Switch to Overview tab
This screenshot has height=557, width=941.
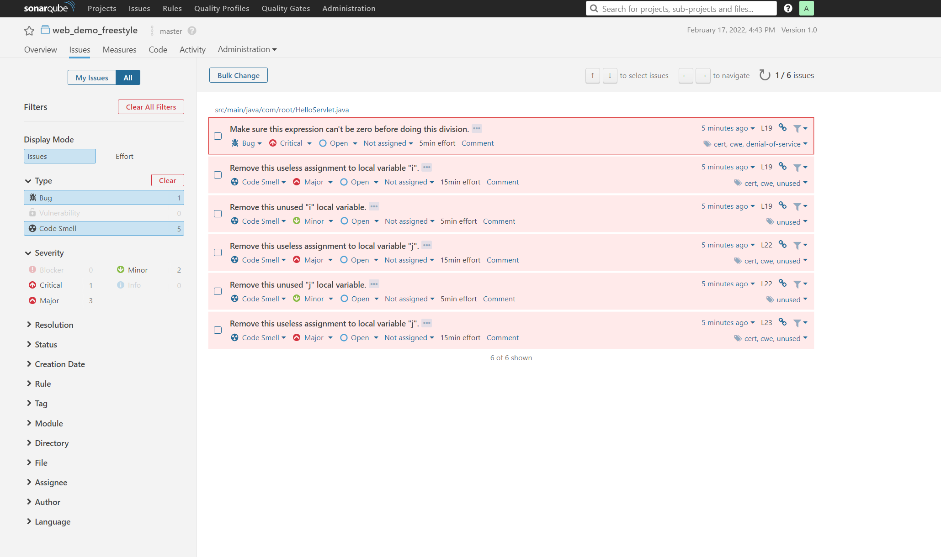click(41, 49)
